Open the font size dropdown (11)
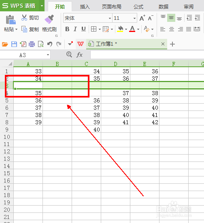Image resolution: width=204 pixels, height=223 pixels. tap(134, 18)
